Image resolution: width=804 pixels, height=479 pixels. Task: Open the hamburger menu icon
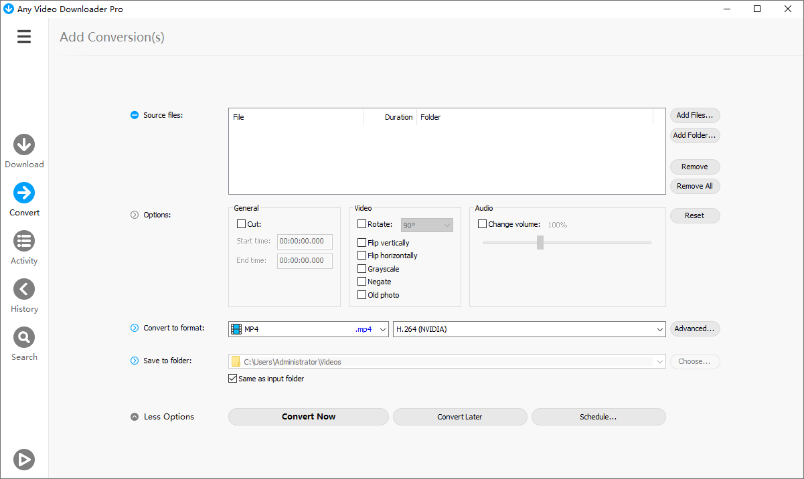(24, 37)
